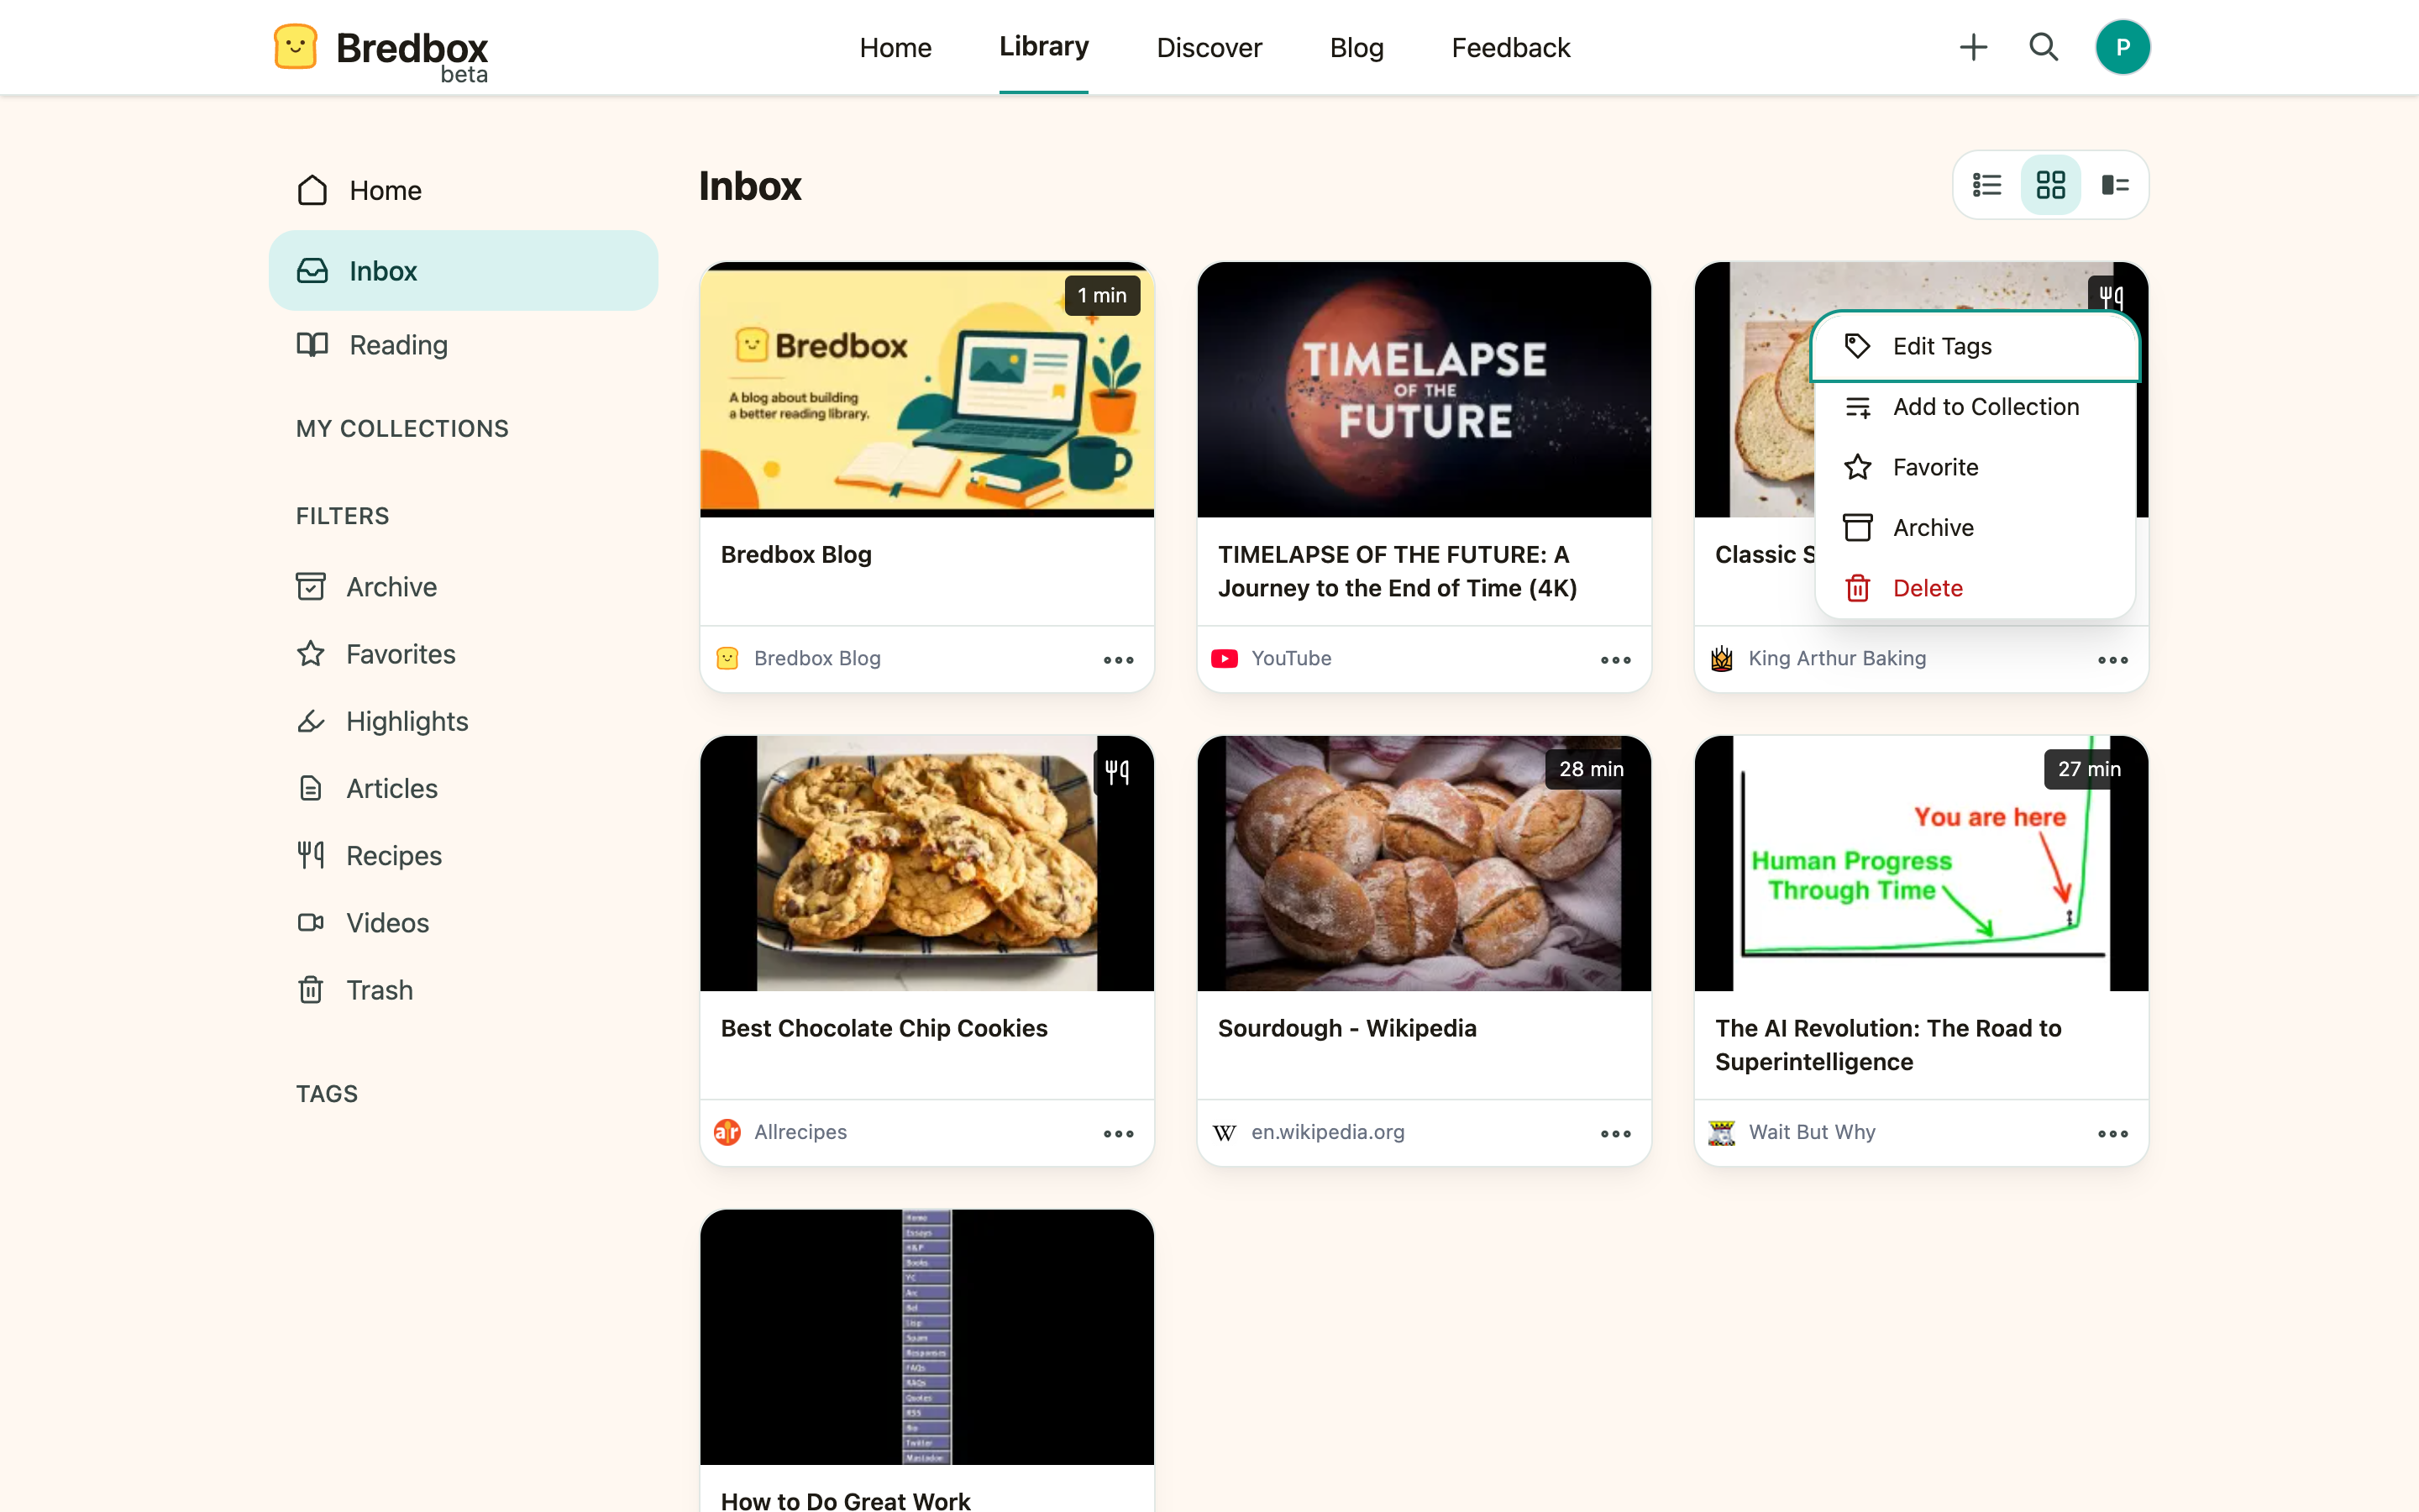The width and height of the screenshot is (2419, 1512).
Task: Click the Home house icon in sidebar
Action: click(x=312, y=190)
